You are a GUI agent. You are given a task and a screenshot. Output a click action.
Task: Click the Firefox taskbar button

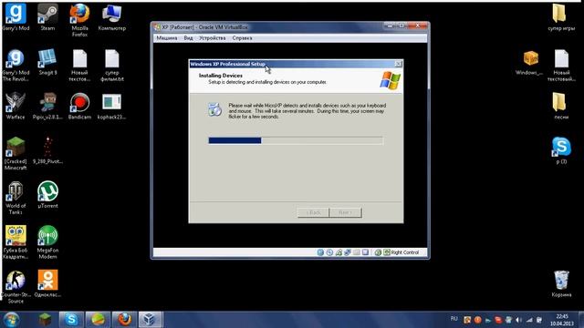click(x=125, y=320)
